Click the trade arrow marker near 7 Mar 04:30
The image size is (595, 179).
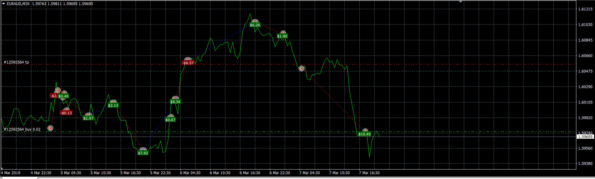click(x=301, y=68)
